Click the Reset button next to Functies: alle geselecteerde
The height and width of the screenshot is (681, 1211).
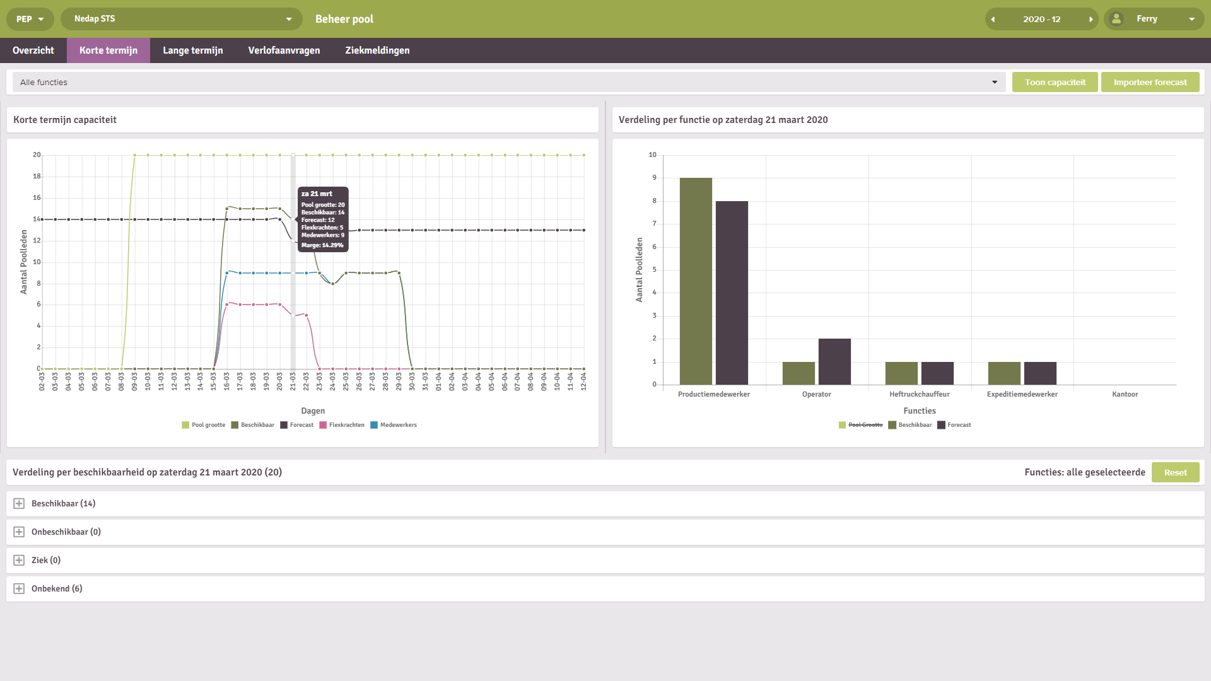pyautogui.click(x=1175, y=472)
